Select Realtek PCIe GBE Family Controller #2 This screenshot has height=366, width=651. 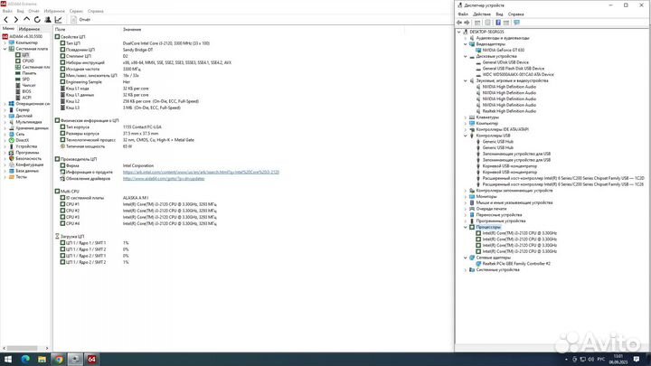(x=516, y=264)
